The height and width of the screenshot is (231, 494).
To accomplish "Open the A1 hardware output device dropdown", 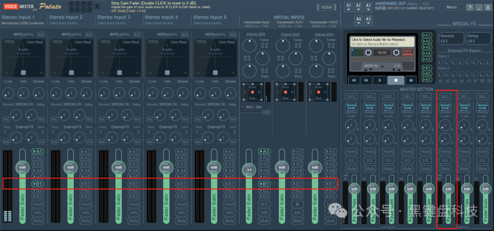I will point(349,7).
